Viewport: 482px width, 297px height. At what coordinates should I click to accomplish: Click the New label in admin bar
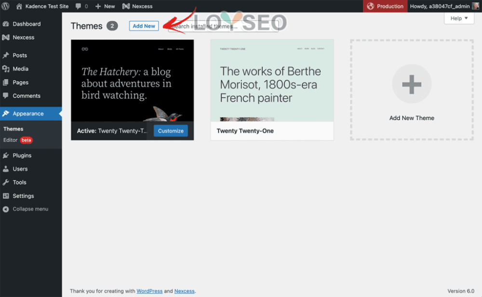109,6
